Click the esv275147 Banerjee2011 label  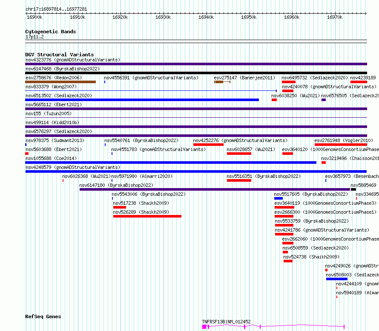244,78
